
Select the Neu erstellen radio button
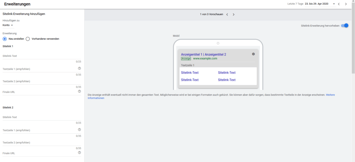tap(5, 39)
